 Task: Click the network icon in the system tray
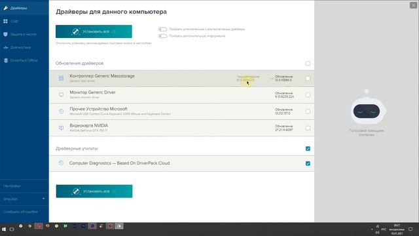378,227
